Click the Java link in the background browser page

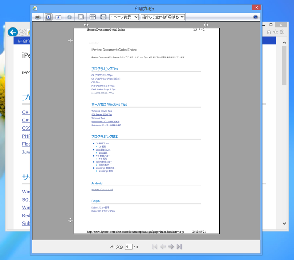click(26, 152)
